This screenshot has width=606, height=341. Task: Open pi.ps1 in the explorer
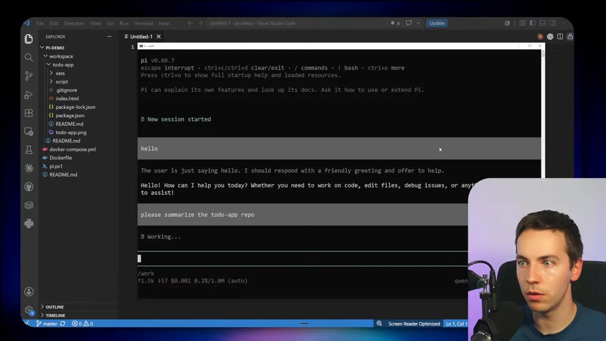[56, 166]
